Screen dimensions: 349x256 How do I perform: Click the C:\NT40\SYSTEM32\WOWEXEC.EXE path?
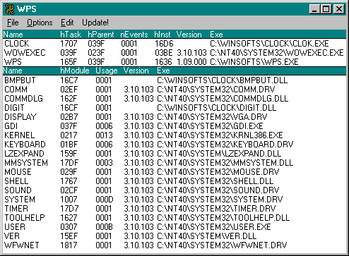pyautogui.click(x=276, y=53)
